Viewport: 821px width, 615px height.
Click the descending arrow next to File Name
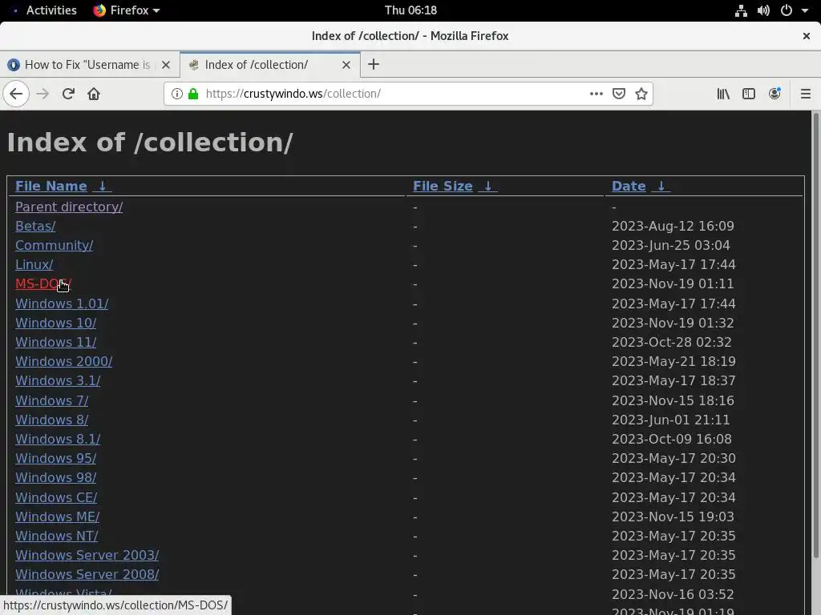pyautogui.click(x=103, y=186)
